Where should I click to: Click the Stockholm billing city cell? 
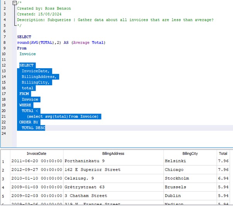(x=176, y=179)
